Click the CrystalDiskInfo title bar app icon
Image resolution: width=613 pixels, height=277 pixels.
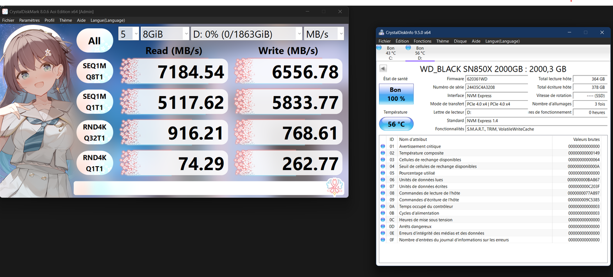coord(381,32)
